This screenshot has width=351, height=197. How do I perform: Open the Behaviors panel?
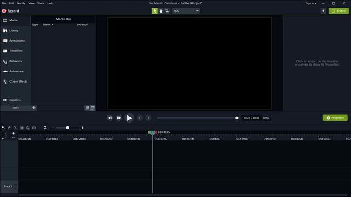point(15,61)
